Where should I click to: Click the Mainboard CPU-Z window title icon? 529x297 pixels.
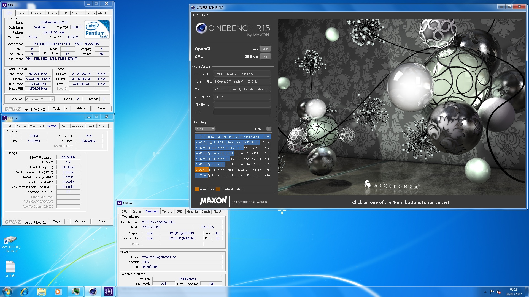120,203
